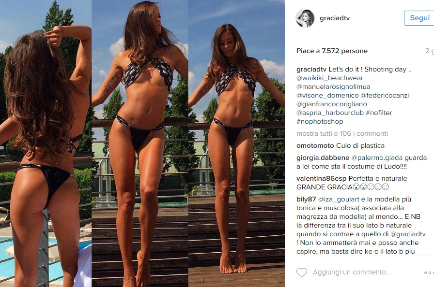Open the @visone_domenico mention
The height and width of the screenshot is (287, 434).
click(327, 96)
